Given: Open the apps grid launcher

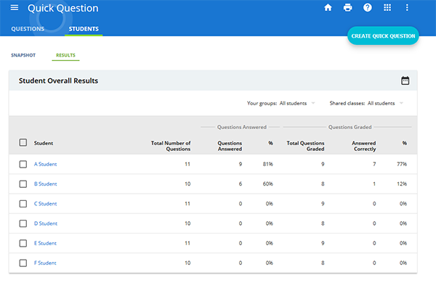Looking at the screenshot, I should (x=387, y=8).
